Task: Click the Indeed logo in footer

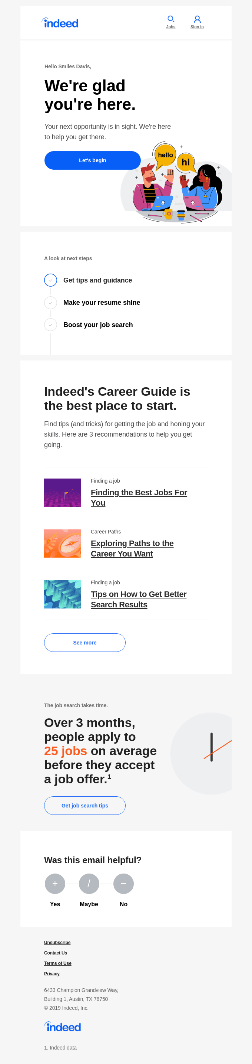Action: [x=63, y=1027]
